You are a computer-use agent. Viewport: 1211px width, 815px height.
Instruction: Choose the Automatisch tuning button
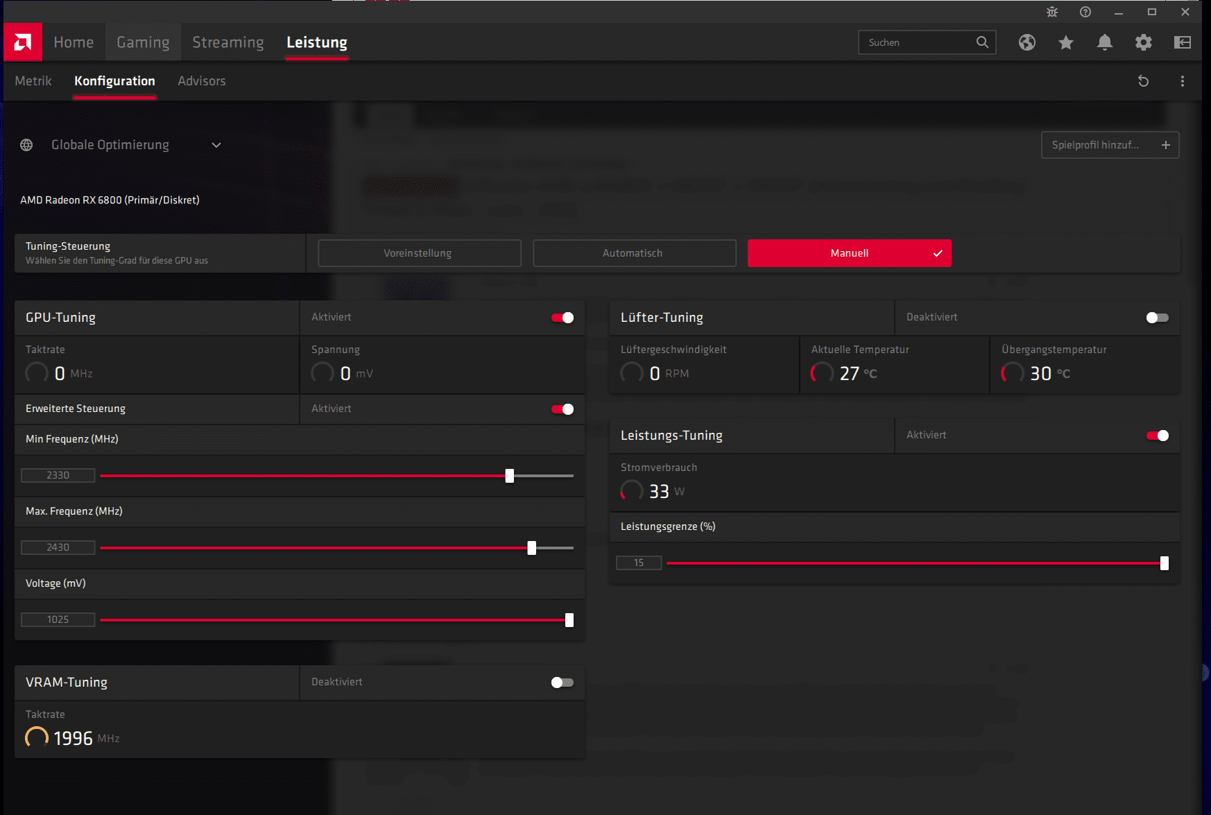635,253
